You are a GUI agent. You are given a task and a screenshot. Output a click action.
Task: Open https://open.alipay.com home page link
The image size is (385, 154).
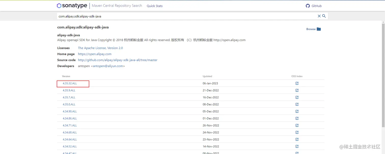pyautogui.click(x=95, y=54)
